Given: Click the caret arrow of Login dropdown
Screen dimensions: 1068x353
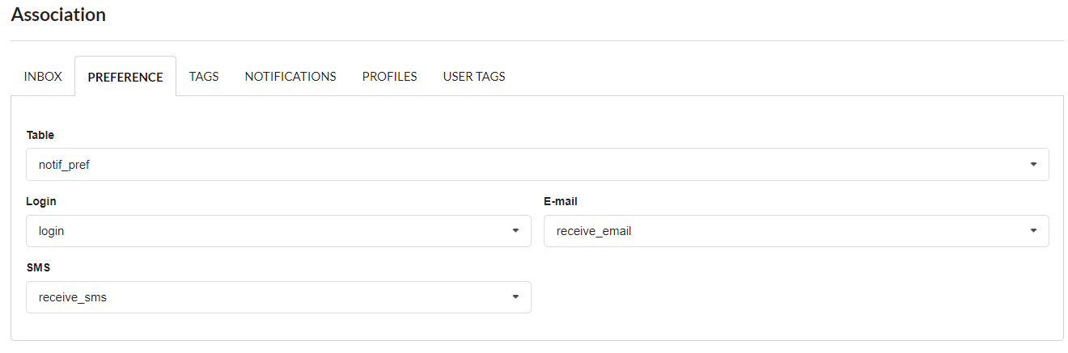Looking at the screenshot, I should 515,231.
